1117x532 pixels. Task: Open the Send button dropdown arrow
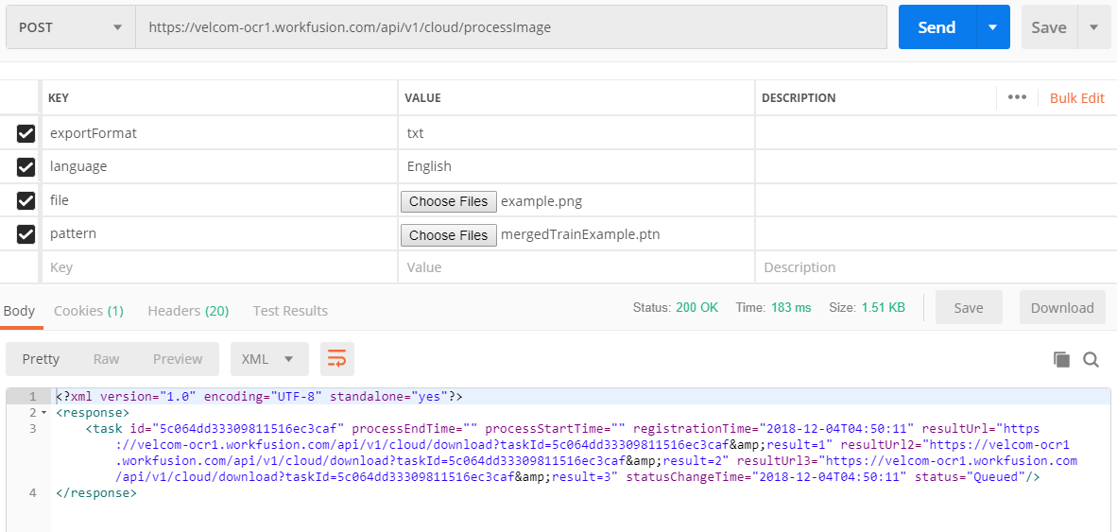click(992, 27)
